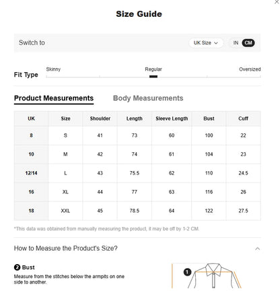This screenshot has height=293, width=280.
Task: Click the Cuff column header
Action: (243, 119)
